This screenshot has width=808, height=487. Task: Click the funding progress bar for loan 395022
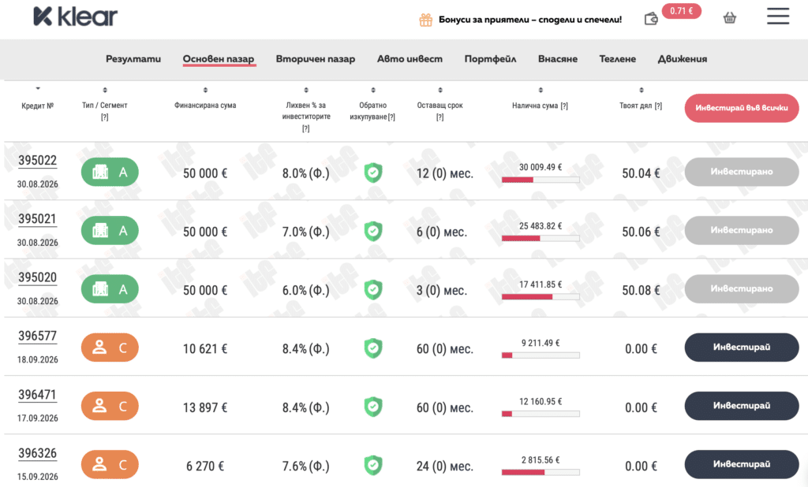point(541,180)
